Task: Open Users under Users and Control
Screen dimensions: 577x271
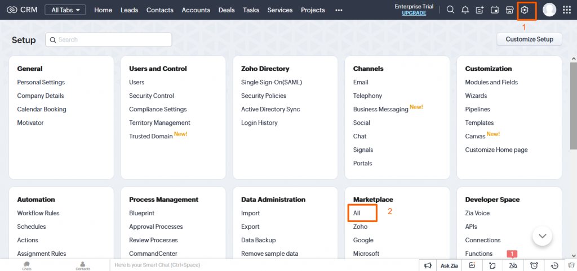Action: (x=136, y=82)
